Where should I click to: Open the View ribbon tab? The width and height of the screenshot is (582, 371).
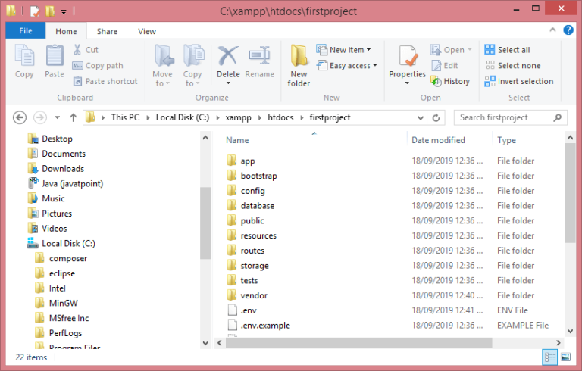147,31
